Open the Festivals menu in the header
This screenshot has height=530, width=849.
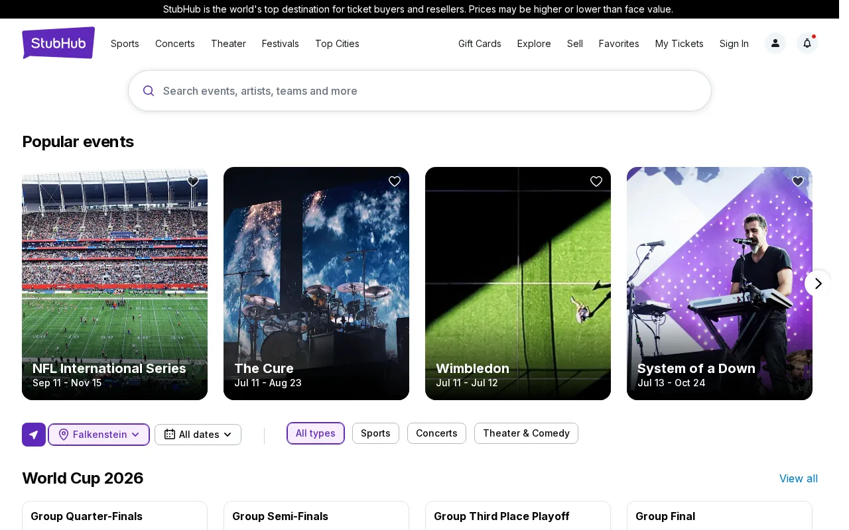tap(281, 44)
